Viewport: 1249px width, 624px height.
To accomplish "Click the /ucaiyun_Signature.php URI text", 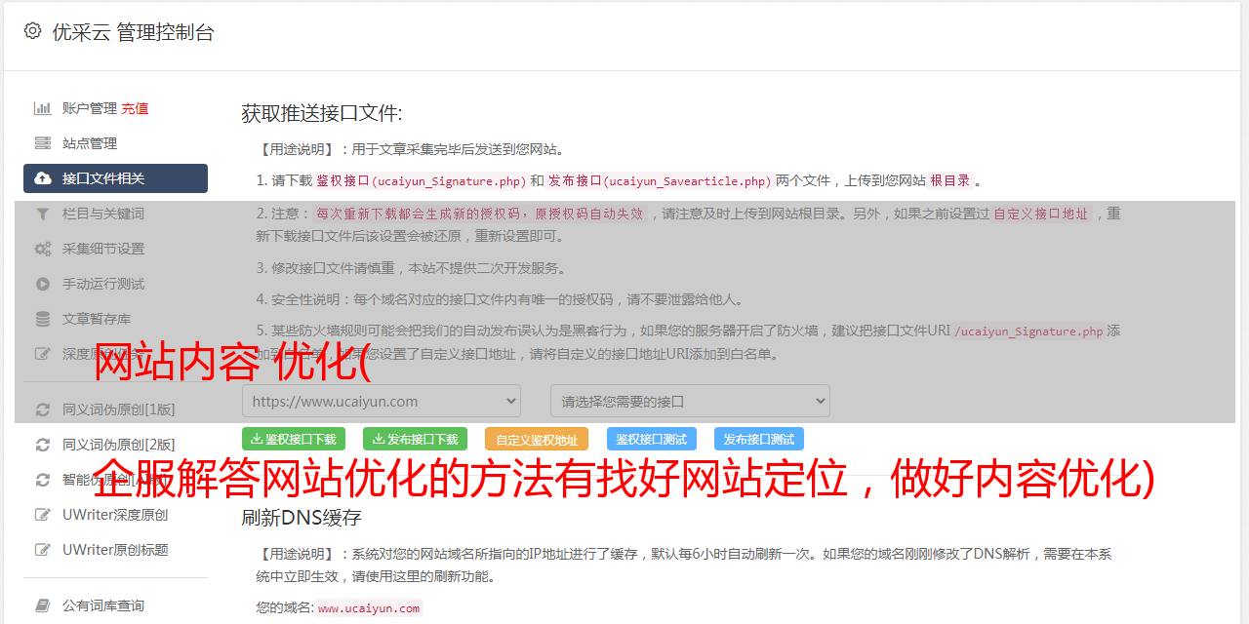I will coord(1028,331).
